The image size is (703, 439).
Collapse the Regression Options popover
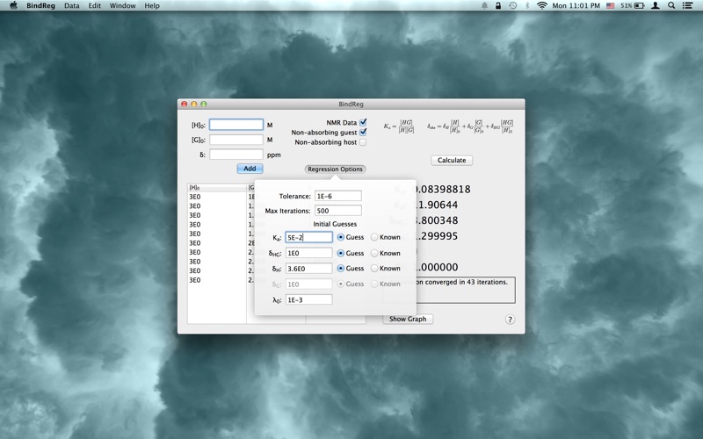coord(335,169)
